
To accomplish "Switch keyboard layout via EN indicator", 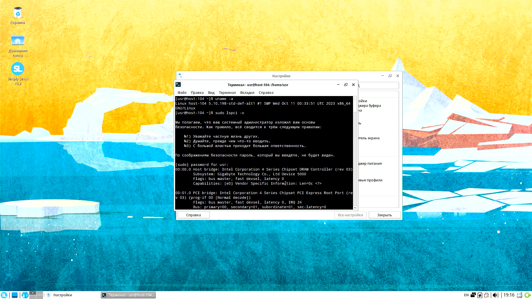I will (x=466, y=295).
